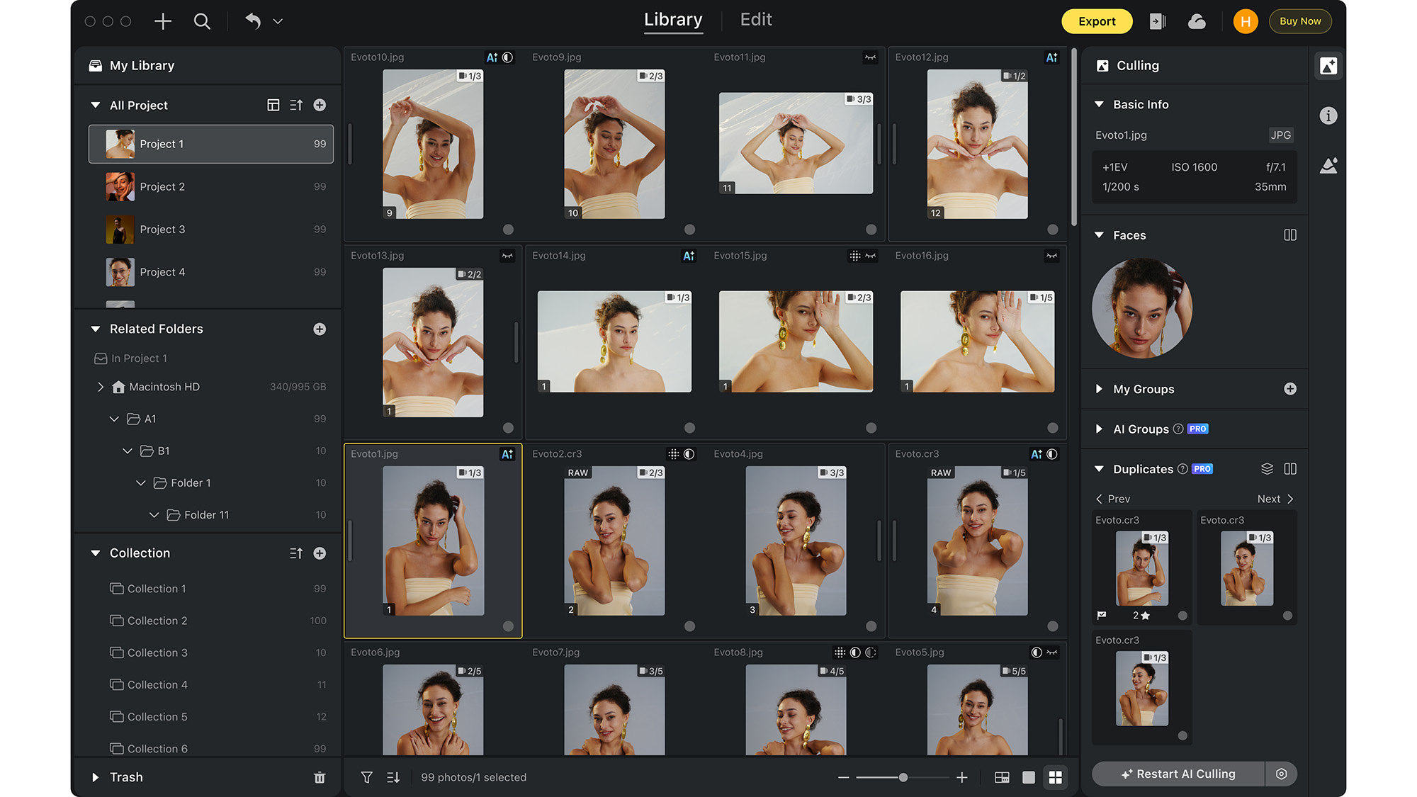
Task: Open the info icon in right sidebar
Action: pos(1328,115)
